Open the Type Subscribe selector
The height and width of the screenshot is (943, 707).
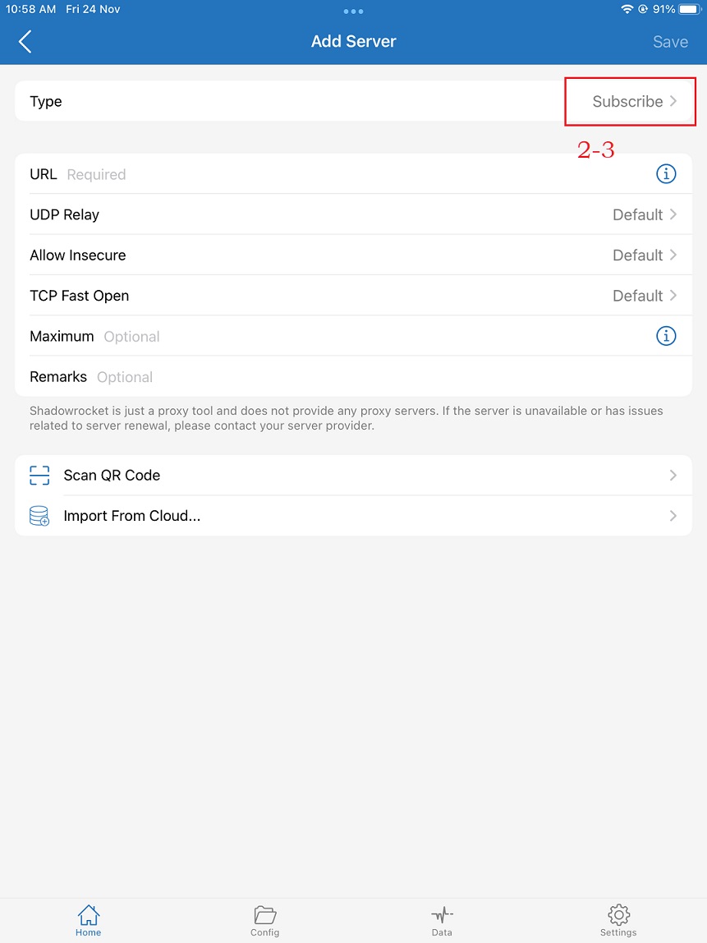click(x=634, y=102)
